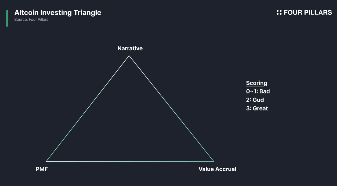Click the 0~1: Bad scoring entry

(x=258, y=91)
